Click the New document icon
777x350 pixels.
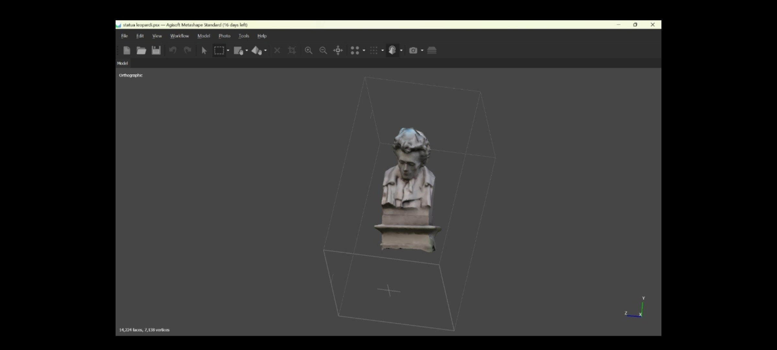pos(127,50)
